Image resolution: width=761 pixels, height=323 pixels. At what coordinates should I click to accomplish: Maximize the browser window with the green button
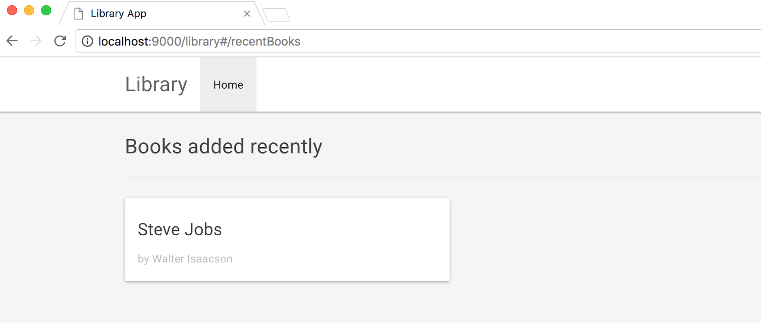[x=46, y=10]
